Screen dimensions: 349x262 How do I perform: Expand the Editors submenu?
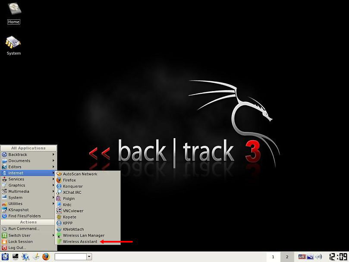(28, 167)
